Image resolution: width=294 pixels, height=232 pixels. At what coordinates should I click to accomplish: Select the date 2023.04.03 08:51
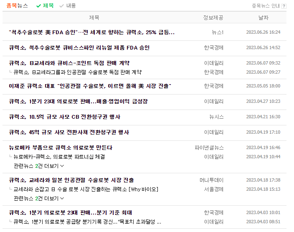(263, 222)
